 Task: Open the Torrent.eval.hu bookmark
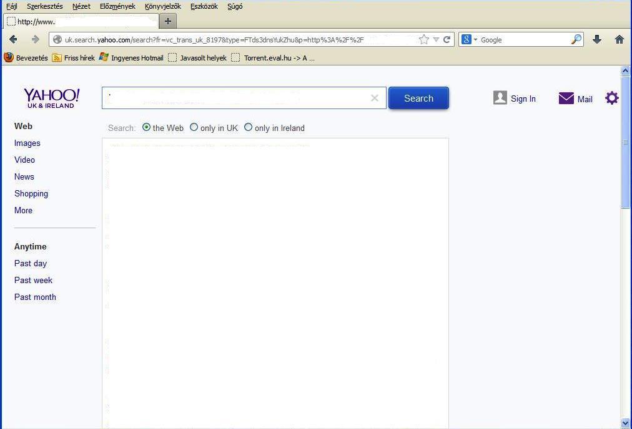(x=273, y=57)
